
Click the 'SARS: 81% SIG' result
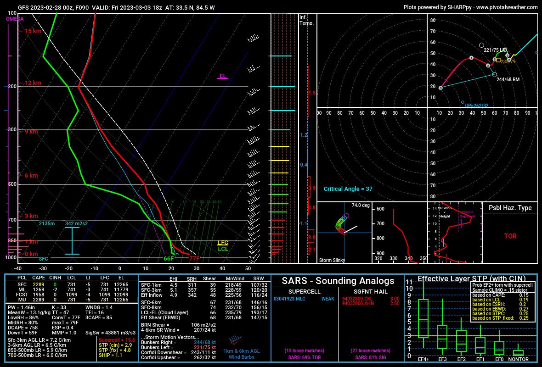(x=371, y=357)
